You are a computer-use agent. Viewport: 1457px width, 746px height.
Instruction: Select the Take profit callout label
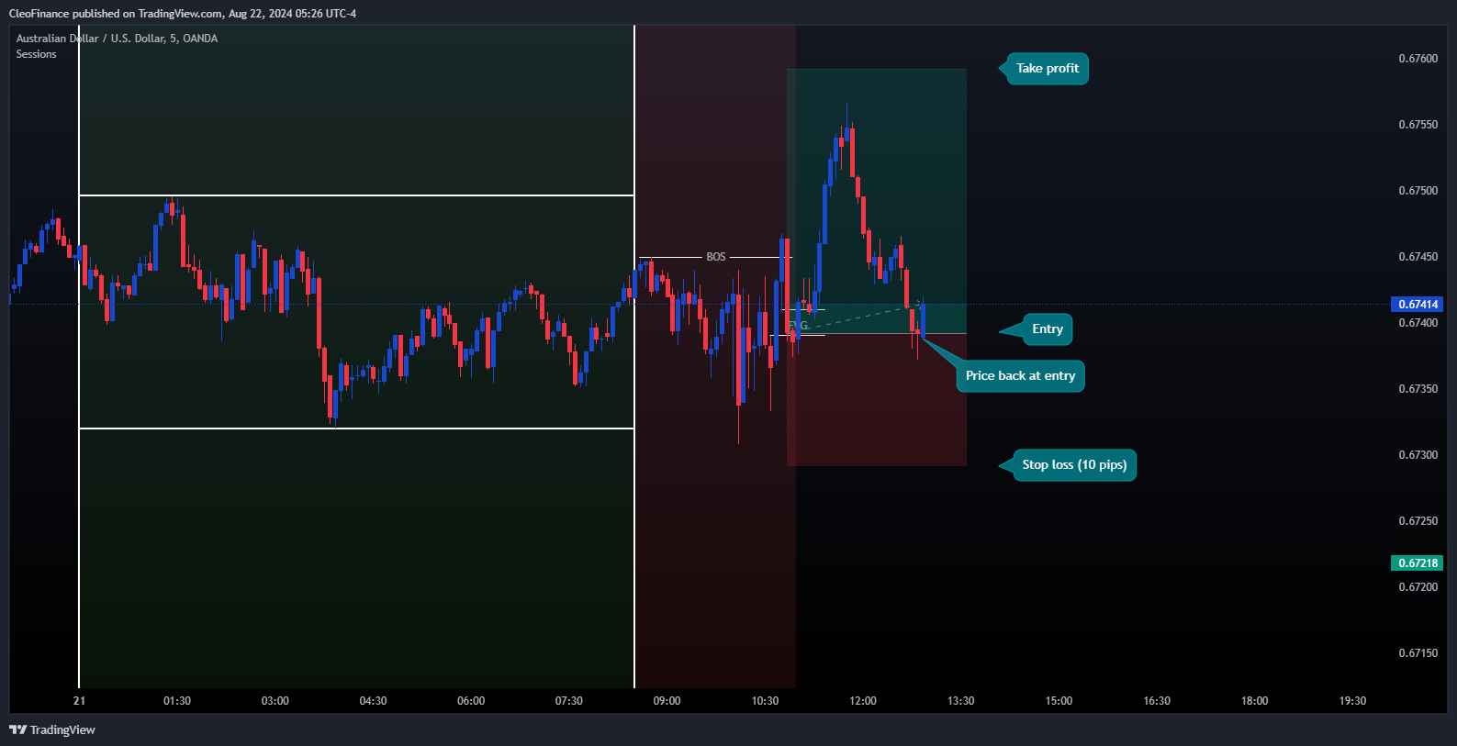tap(1047, 69)
